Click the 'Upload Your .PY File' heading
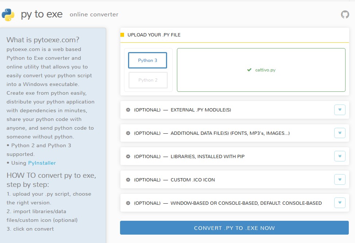 [x=154, y=35]
